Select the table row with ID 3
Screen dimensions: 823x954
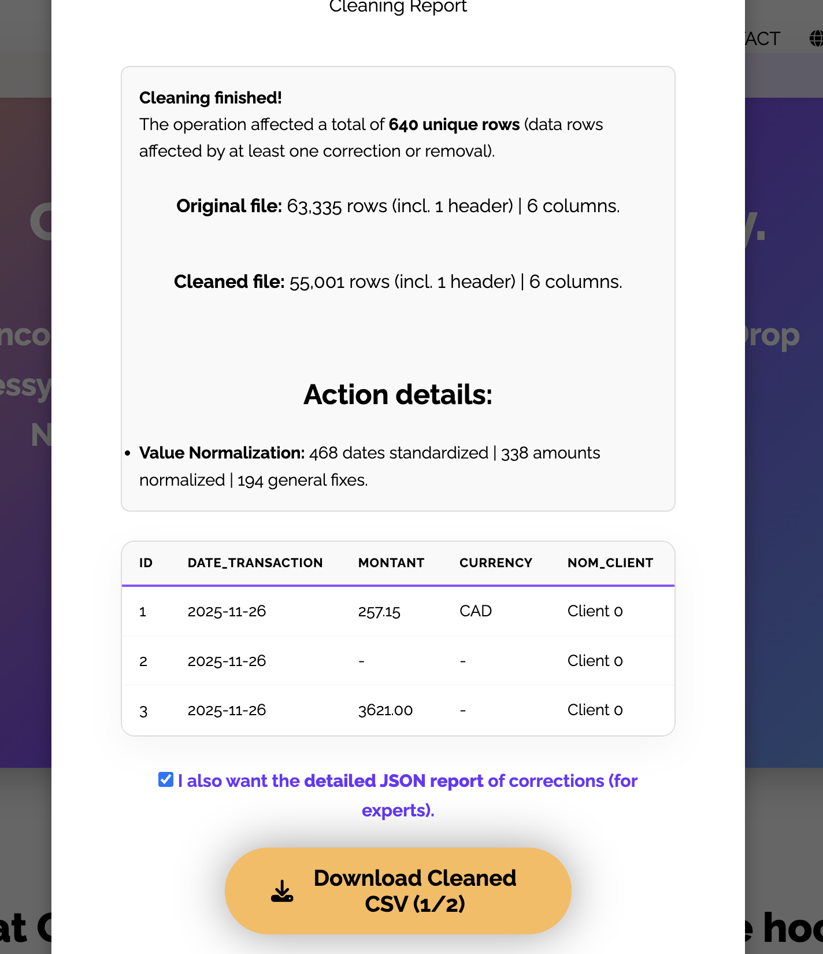click(398, 710)
